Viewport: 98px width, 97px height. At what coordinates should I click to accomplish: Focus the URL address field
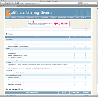point(48,3)
